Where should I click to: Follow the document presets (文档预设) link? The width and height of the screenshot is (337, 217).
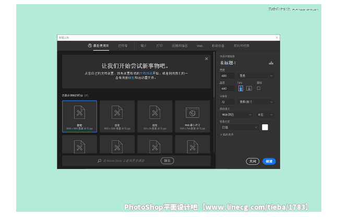click(x=146, y=74)
